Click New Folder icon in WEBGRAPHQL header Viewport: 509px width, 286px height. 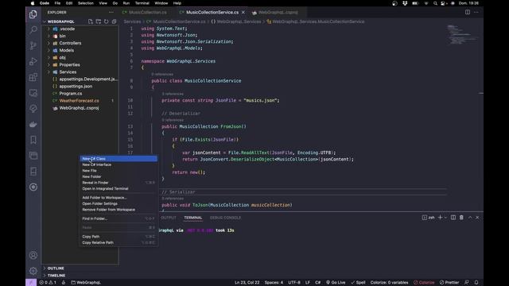point(99,21)
